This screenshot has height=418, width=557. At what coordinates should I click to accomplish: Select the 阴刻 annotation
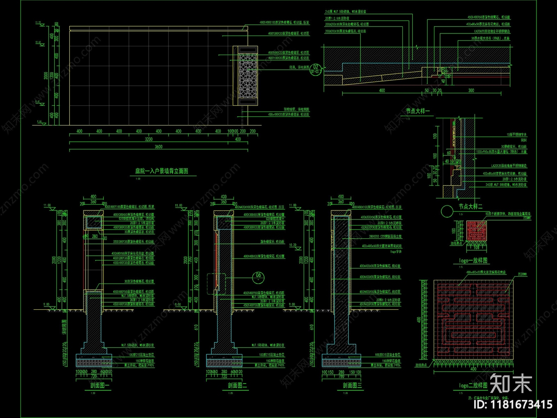(524, 140)
